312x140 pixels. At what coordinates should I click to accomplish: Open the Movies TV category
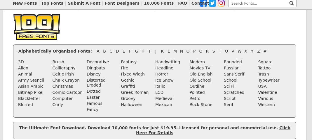tap(200, 68)
